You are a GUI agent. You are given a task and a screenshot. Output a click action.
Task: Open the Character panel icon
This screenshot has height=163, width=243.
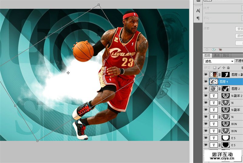click(198, 11)
